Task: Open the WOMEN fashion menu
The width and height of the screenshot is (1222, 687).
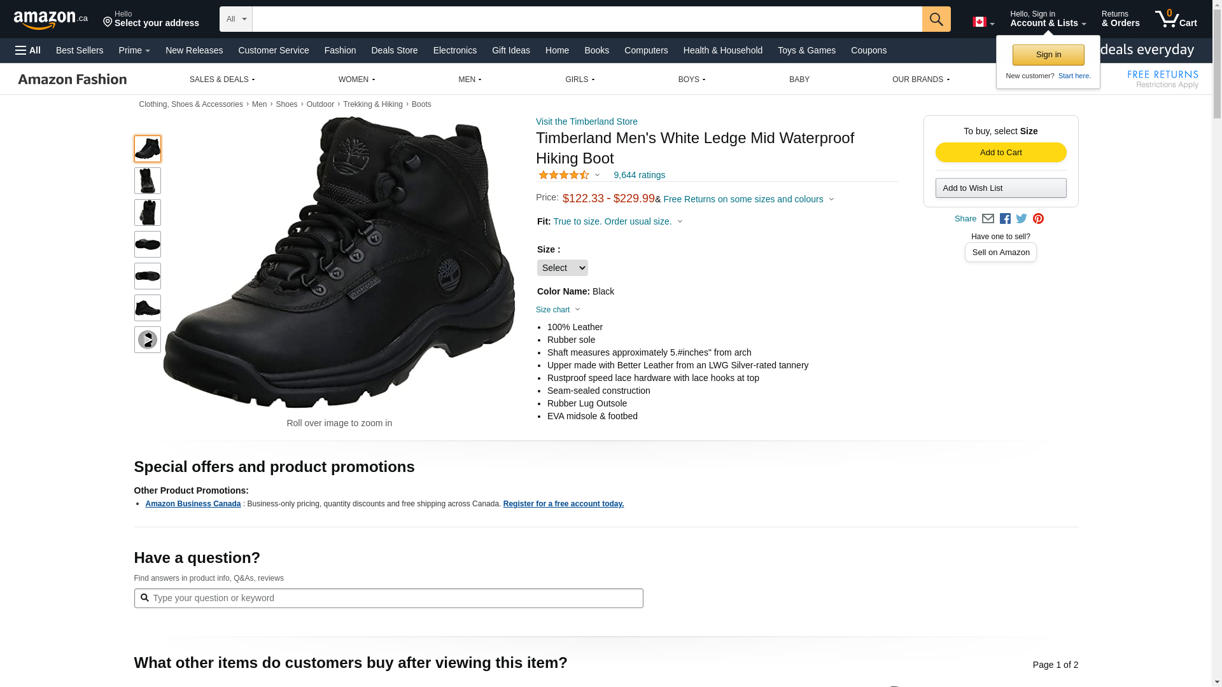Action: pos(356,80)
